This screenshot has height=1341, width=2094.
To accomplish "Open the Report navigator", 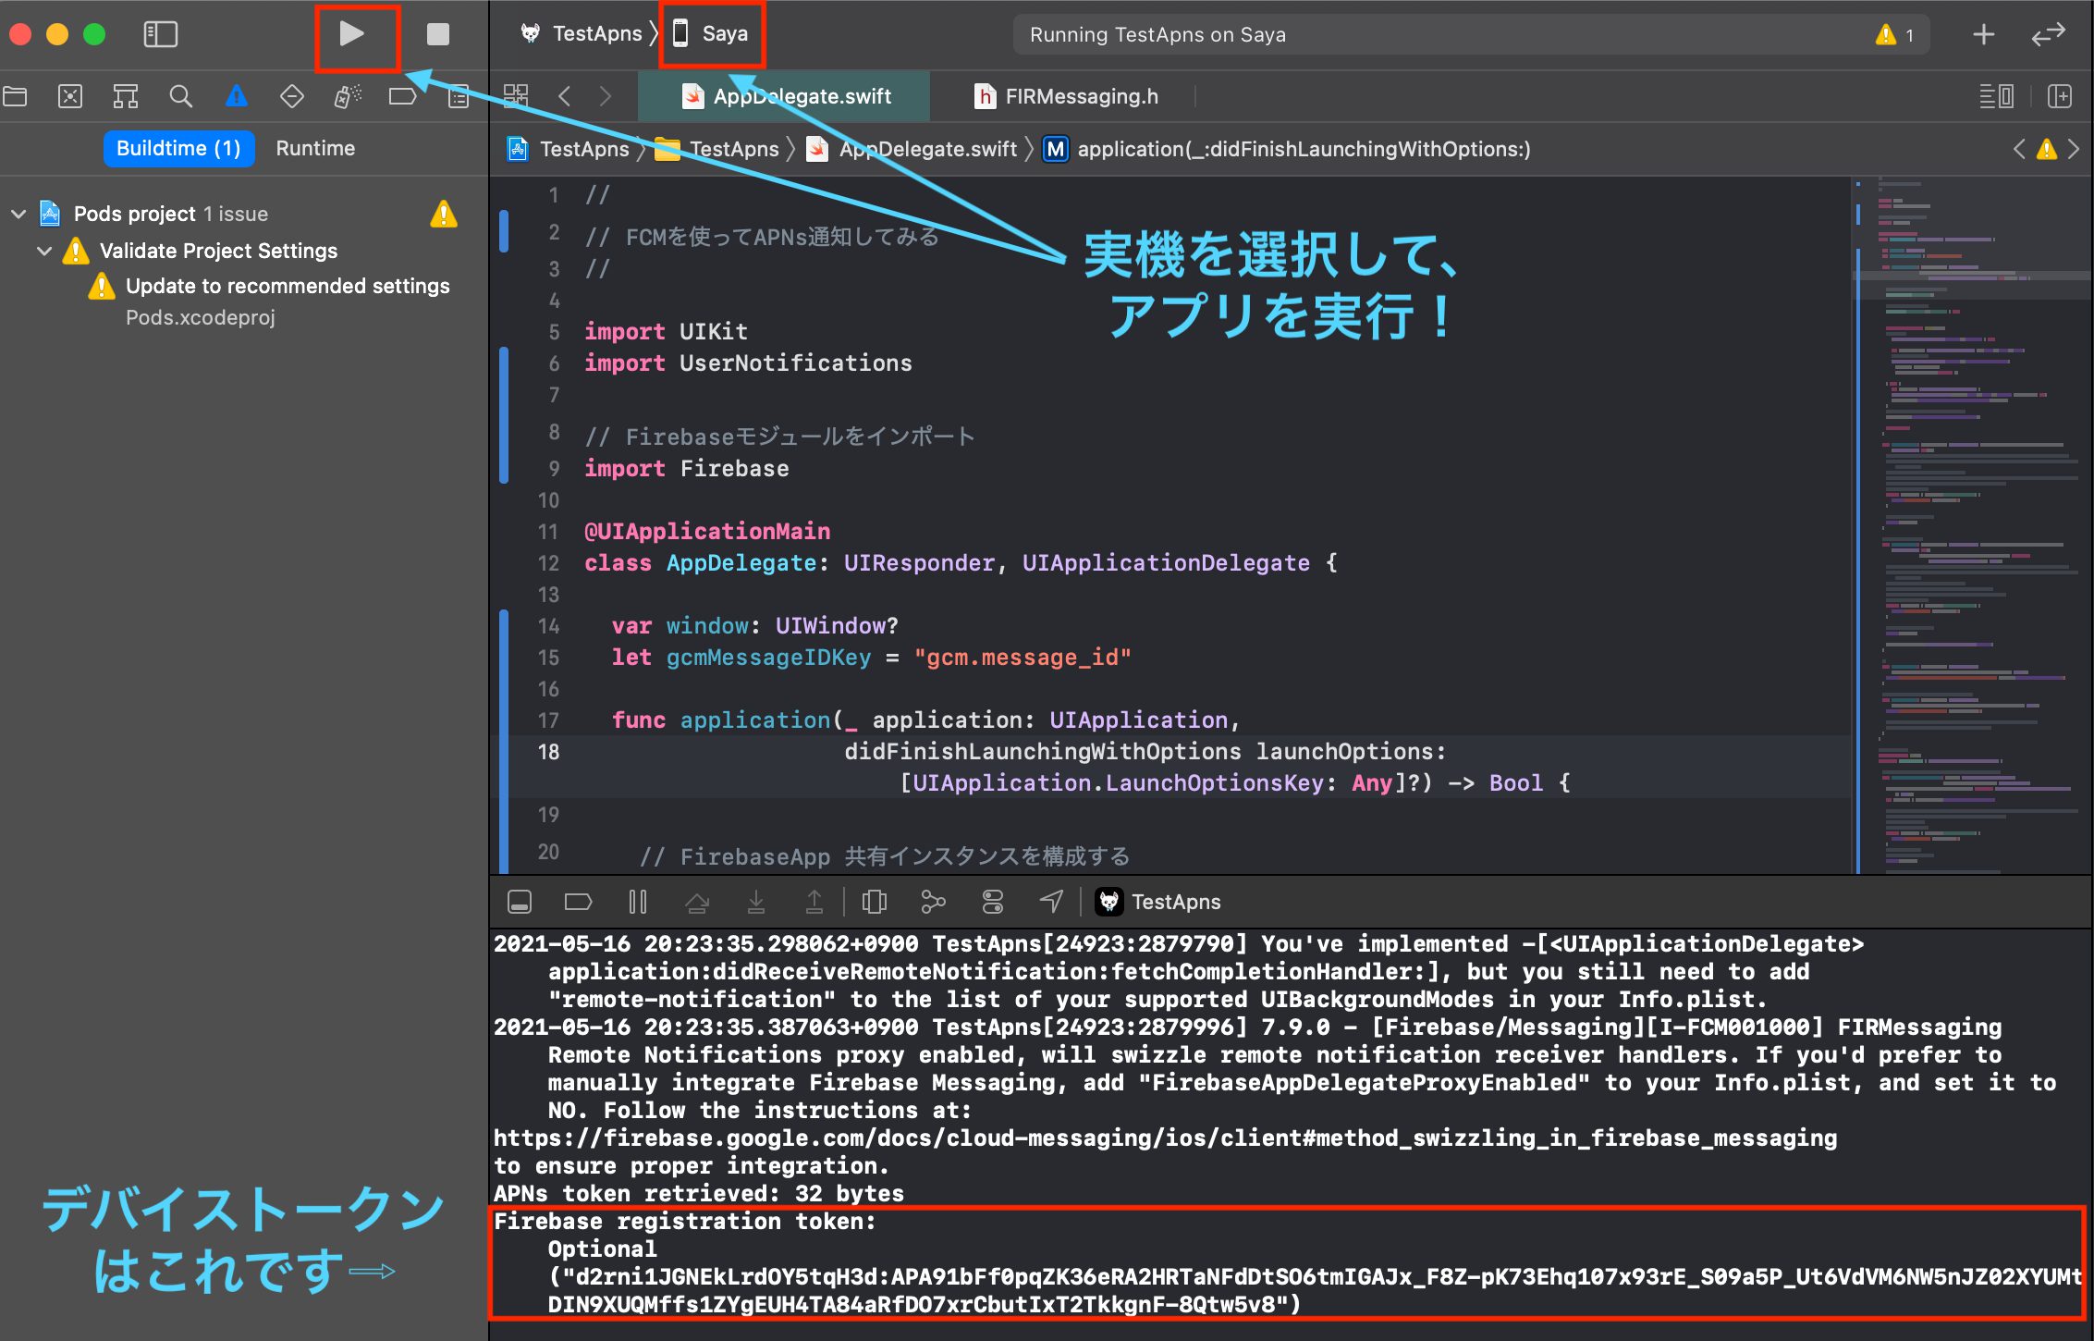I will pyautogui.click(x=459, y=96).
